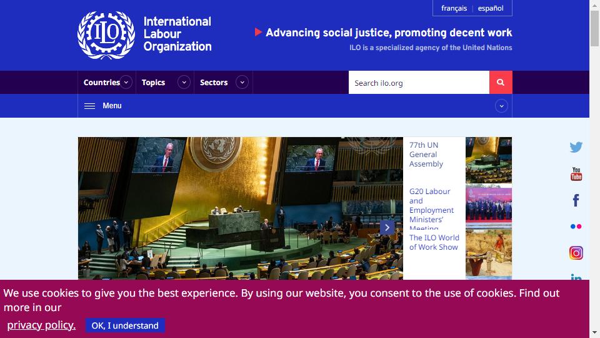Open 77th UN General Assembly link
Image resolution: width=600 pixels, height=338 pixels.
pos(426,155)
